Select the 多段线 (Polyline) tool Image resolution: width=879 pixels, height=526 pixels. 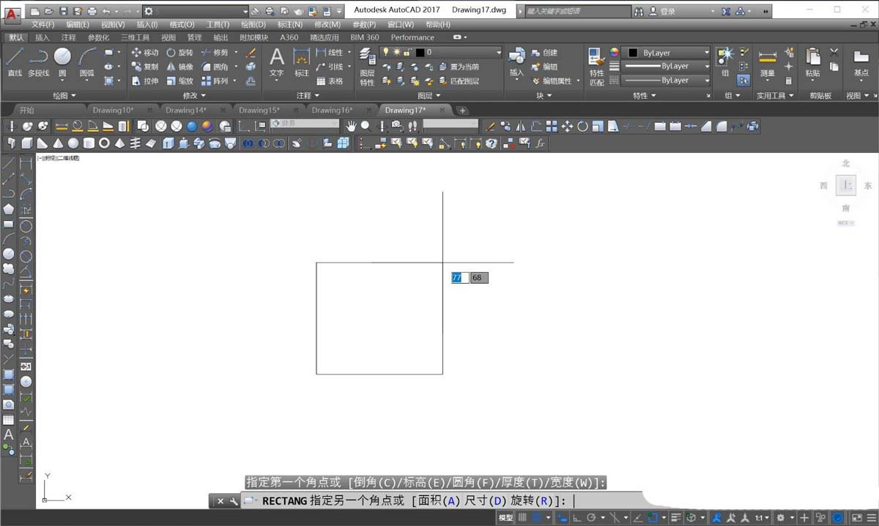click(38, 62)
